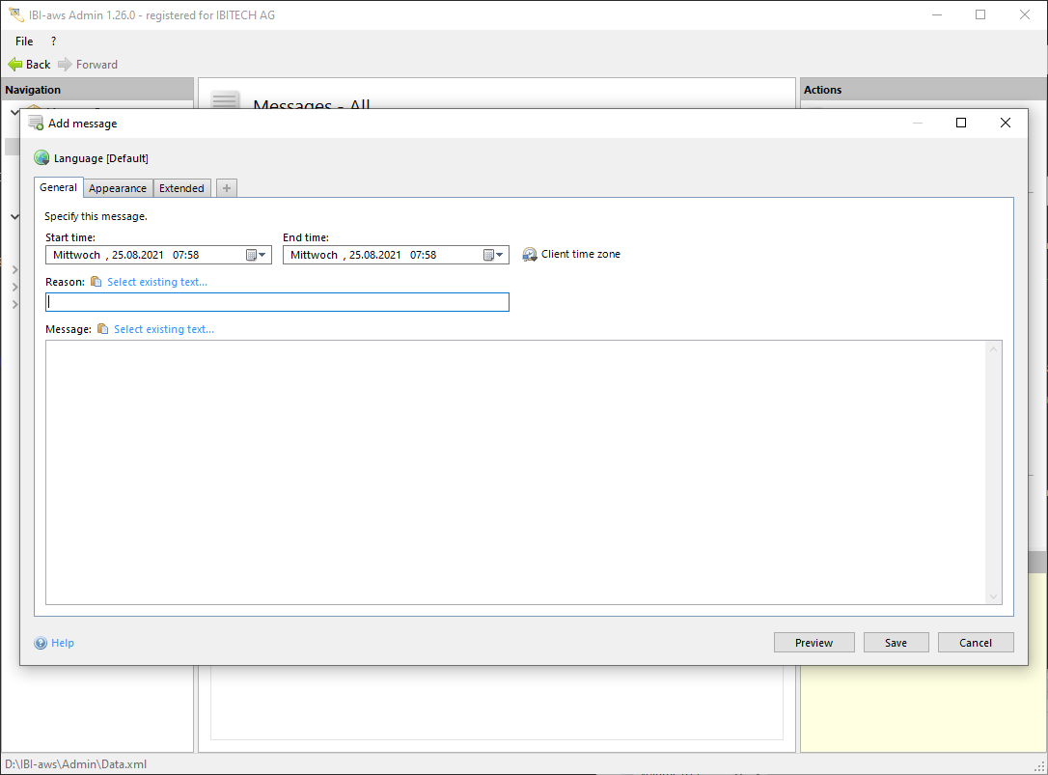This screenshot has height=775, width=1048.
Task: Click the plus icon to add tab
Action: [x=227, y=188]
